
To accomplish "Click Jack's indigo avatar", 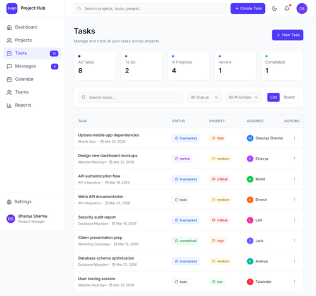I will pos(250,240).
